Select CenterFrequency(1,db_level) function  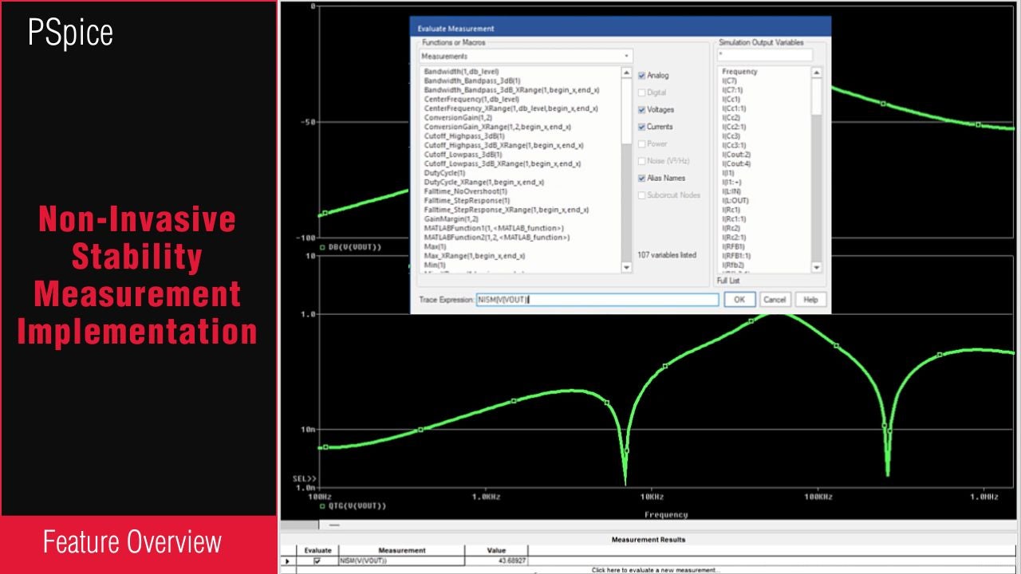[471, 99]
